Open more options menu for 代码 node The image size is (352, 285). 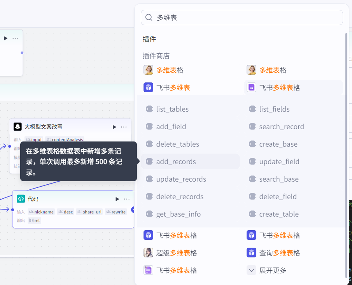[x=127, y=199]
